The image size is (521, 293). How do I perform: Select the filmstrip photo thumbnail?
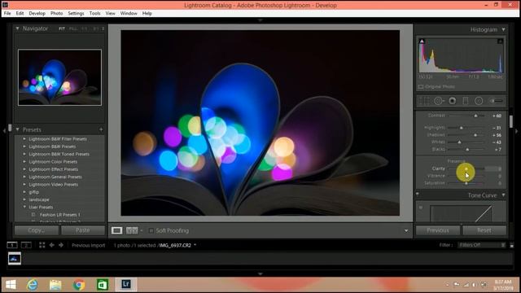coord(15,259)
